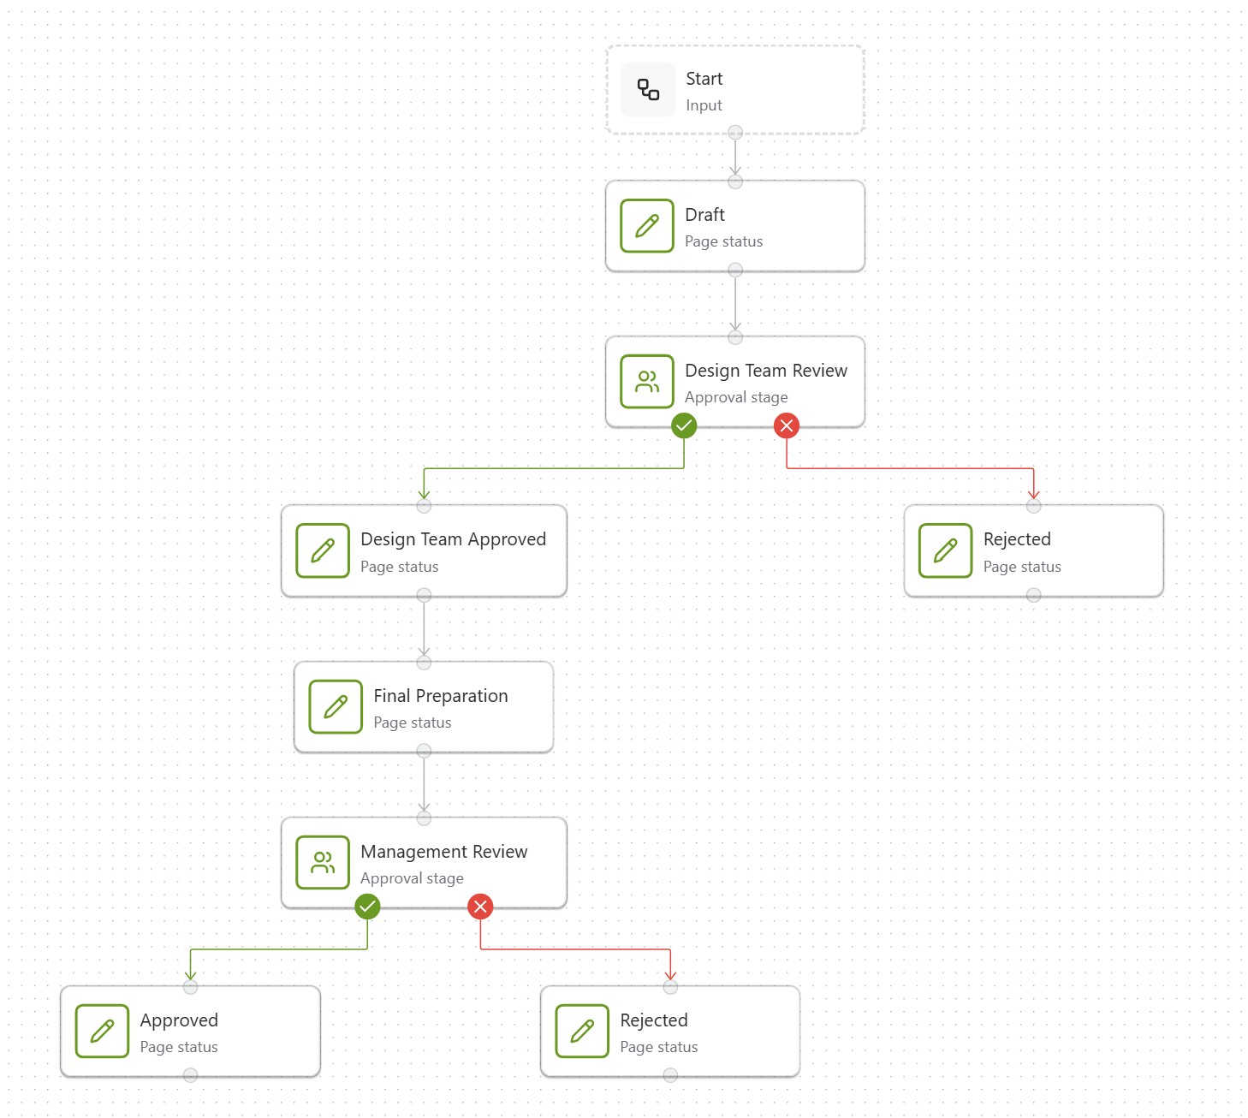Click the connection point above Final Preparation
This screenshot has height=1118, width=1248.
tap(424, 661)
